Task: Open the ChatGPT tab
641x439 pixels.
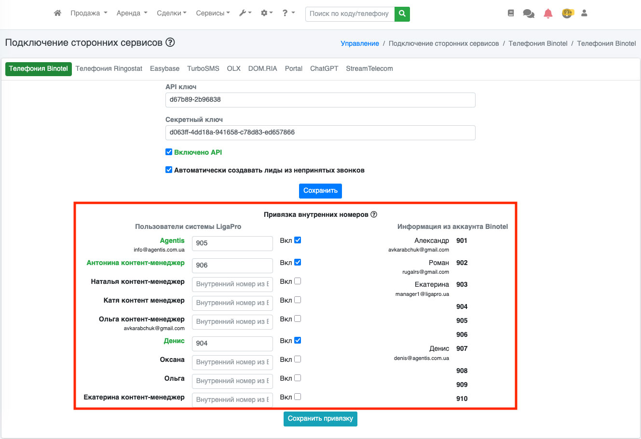Action: coord(324,68)
